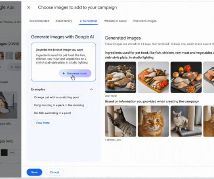This screenshot has width=214, height=179.
Task: Click View more examples
Action: [42, 123]
